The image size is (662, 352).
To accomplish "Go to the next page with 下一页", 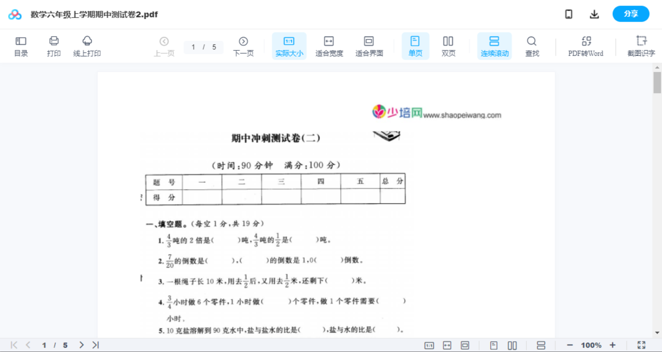I will [x=243, y=46].
